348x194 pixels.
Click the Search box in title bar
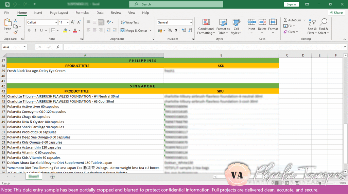click(x=176, y=4)
